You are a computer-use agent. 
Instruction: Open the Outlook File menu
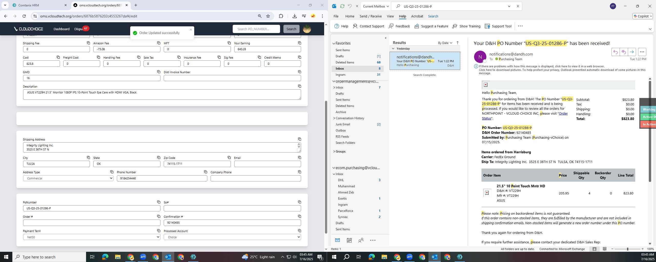point(336,16)
